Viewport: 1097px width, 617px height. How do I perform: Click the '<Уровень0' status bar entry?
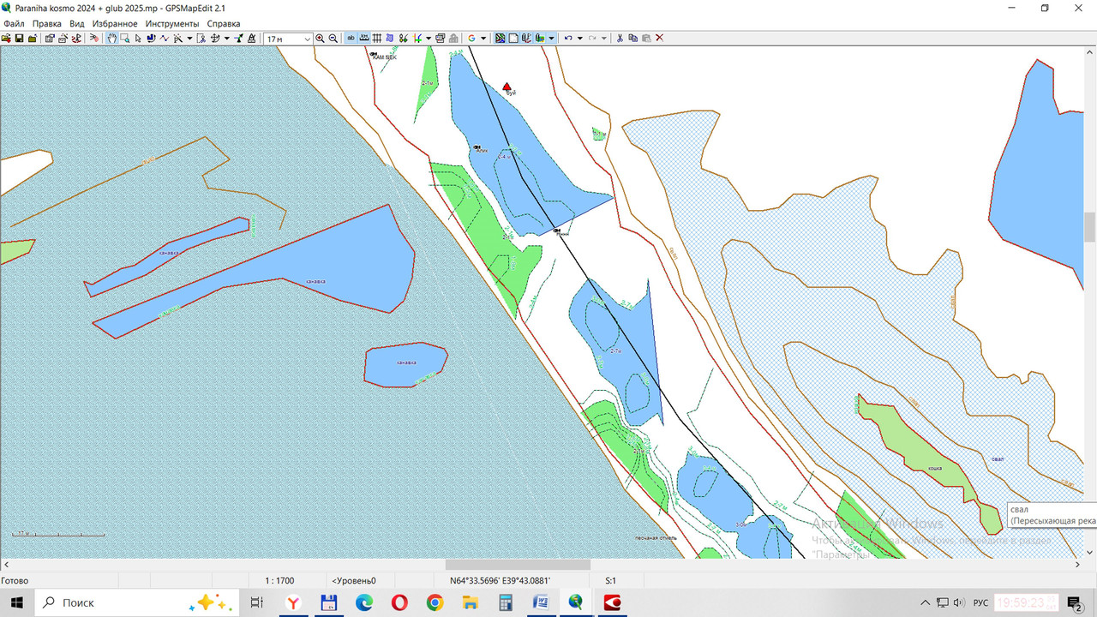354,580
